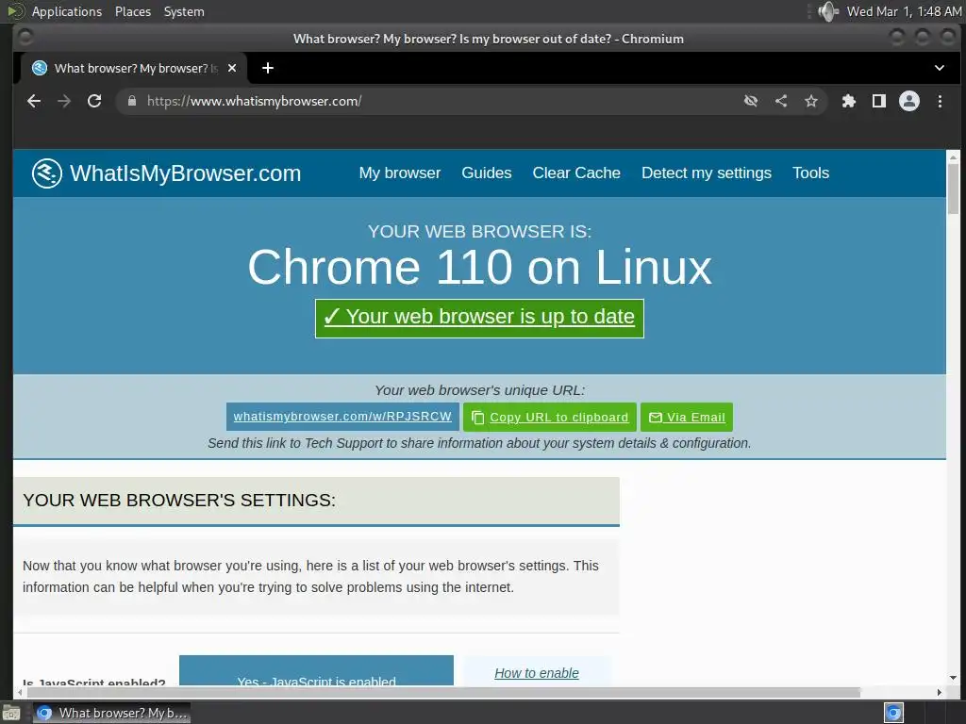This screenshot has width=966, height=724.
Task: Reload the page with the refresh icon
Action: 94,101
